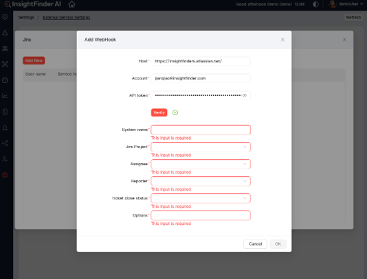Click the Options input field
The height and width of the screenshot is (279, 367).
201,215
